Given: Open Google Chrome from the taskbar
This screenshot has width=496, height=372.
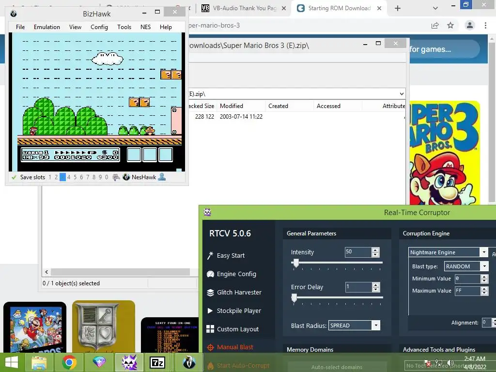Looking at the screenshot, I should point(69,362).
